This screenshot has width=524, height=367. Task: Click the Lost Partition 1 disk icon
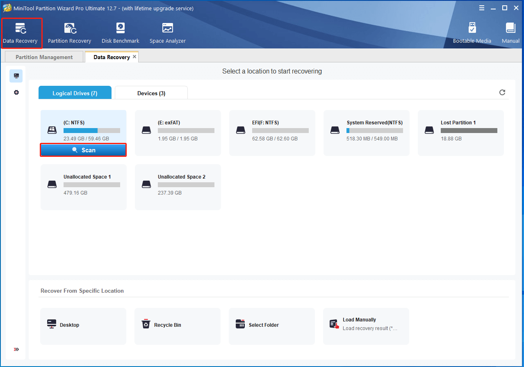pos(429,130)
